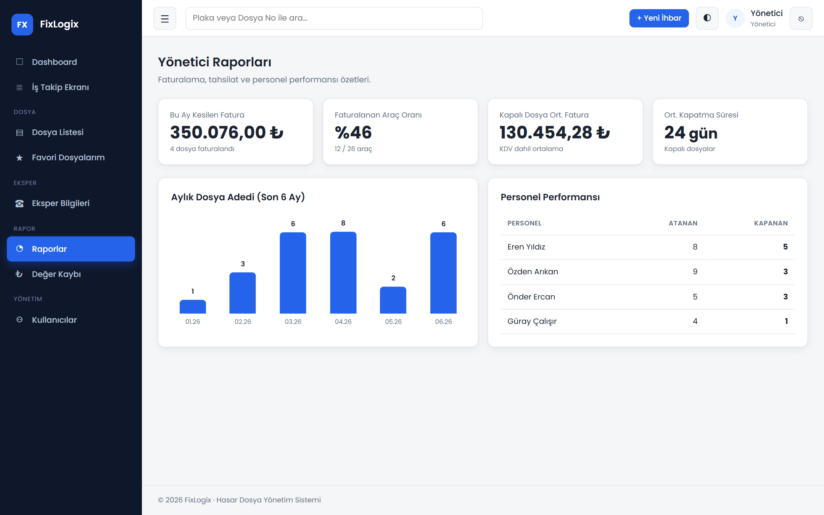Toggle dark mode with the contrast icon

coord(707,18)
